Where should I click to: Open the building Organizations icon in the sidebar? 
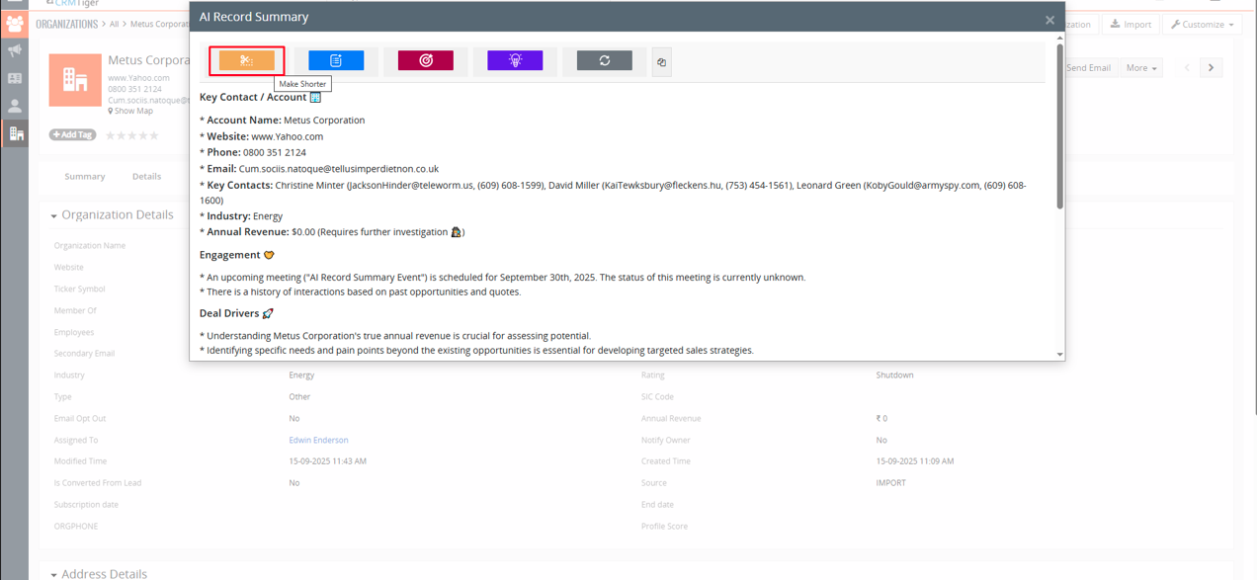pos(15,133)
